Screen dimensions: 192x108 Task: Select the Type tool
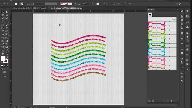pos(3,22)
